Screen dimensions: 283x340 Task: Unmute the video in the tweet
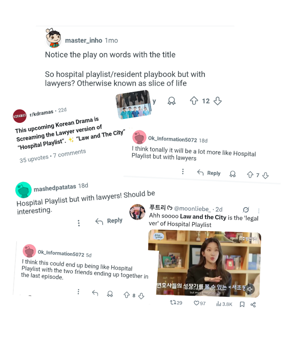[250, 289]
